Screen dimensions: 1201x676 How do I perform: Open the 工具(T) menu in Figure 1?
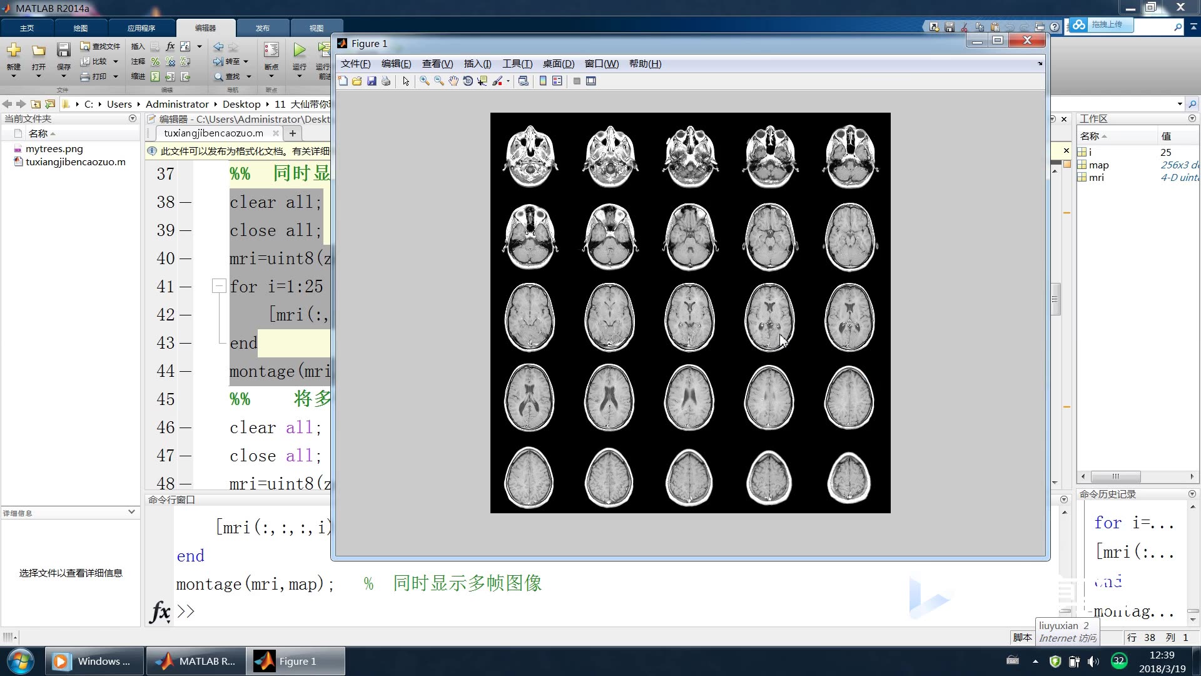click(517, 64)
